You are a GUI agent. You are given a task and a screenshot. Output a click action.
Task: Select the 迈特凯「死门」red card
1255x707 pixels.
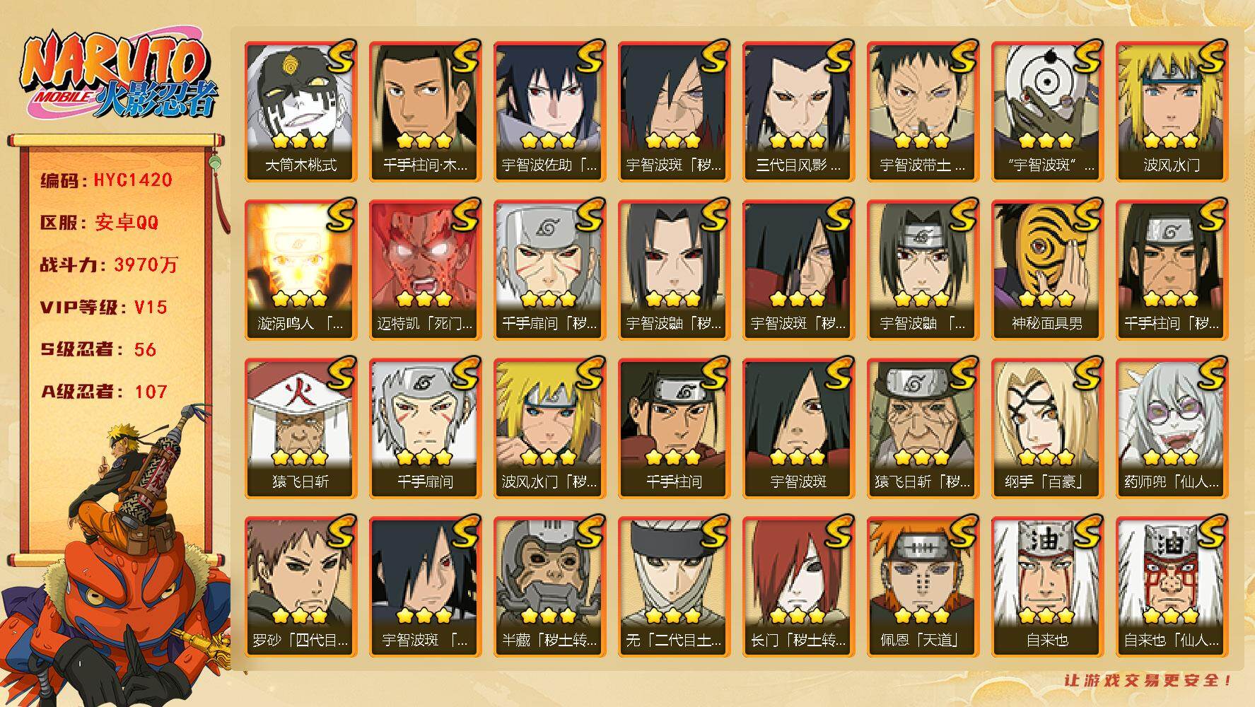coord(425,270)
